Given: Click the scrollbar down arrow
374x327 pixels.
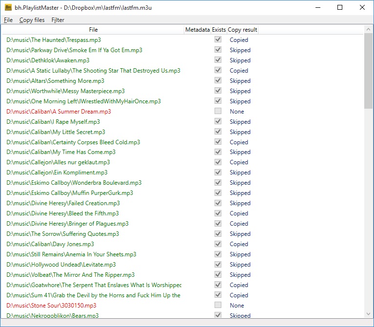Looking at the screenshot, I should pyautogui.click(x=369, y=314).
